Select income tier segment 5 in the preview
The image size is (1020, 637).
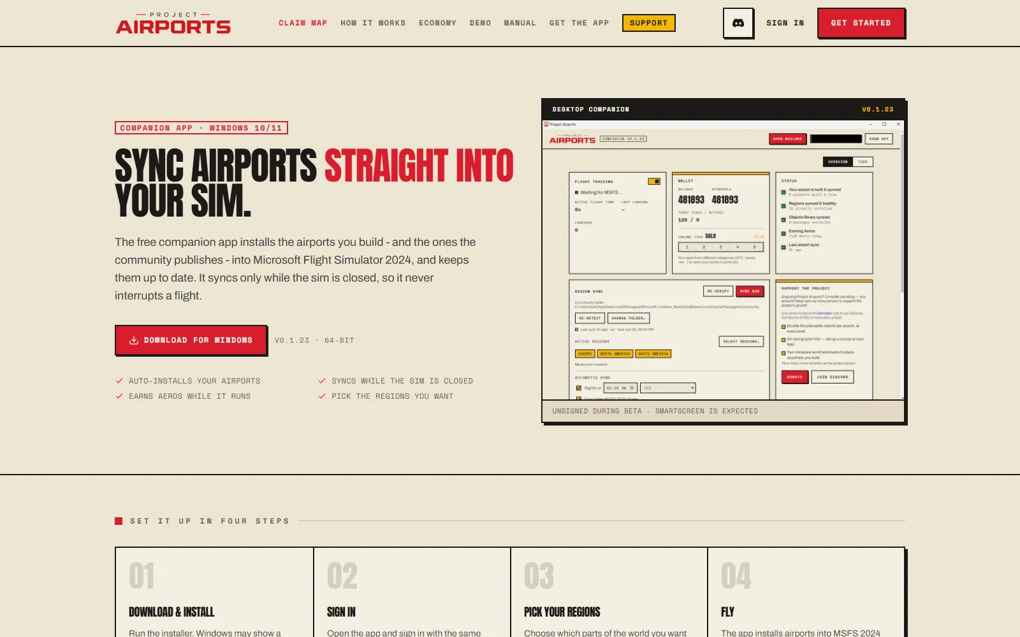pyautogui.click(x=755, y=247)
